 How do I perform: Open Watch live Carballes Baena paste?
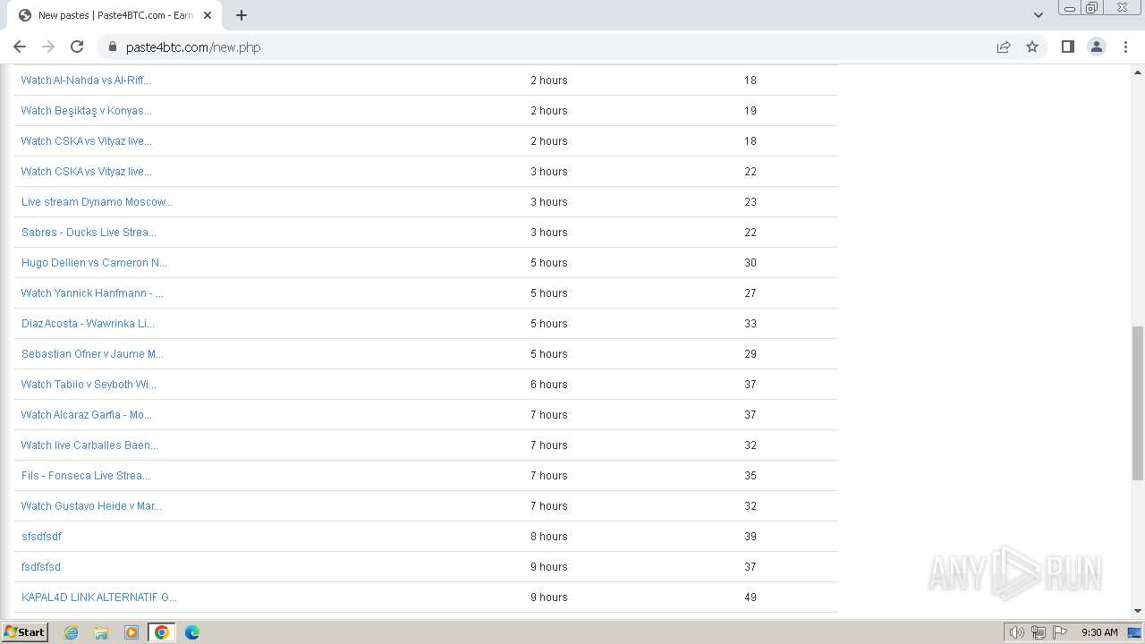click(89, 445)
